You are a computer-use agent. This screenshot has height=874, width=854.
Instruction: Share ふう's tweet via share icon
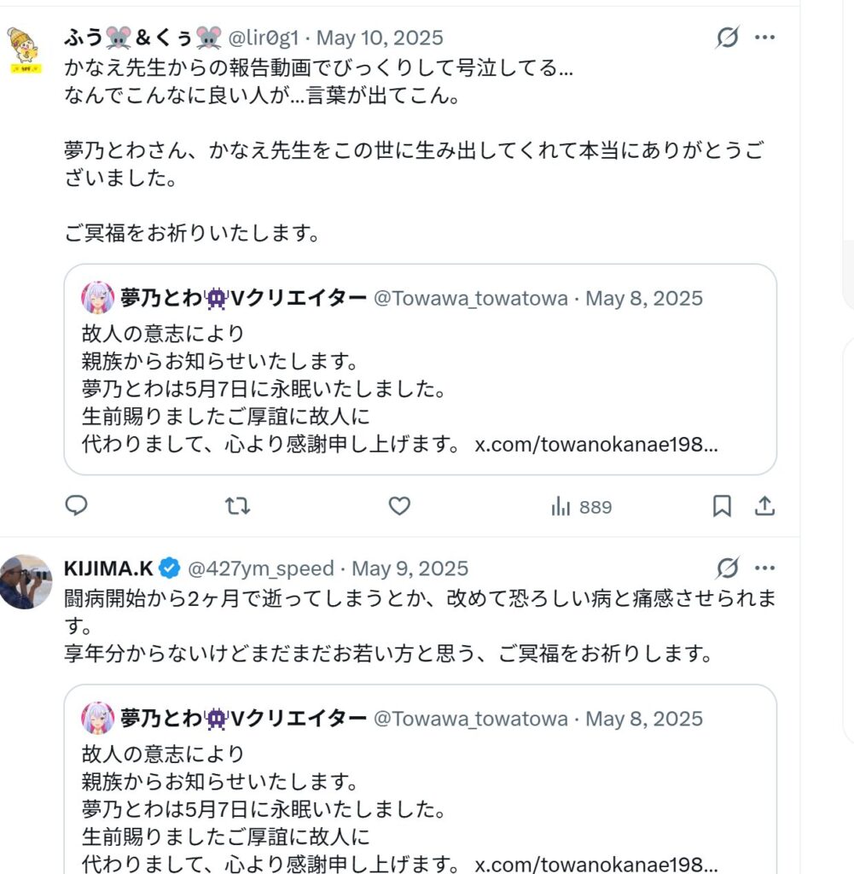pyautogui.click(x=765, y=506)
